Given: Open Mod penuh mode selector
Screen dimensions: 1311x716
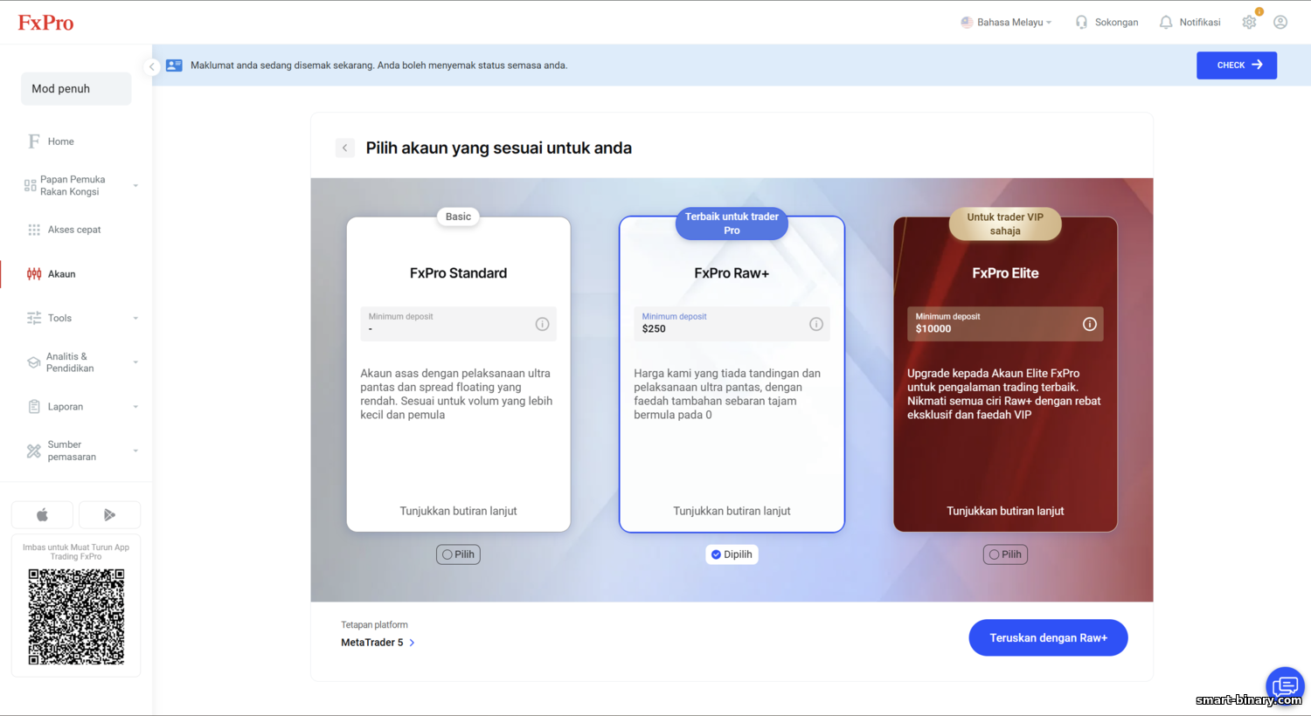Looking at the screenshot, I should click(x=76, y=89).
